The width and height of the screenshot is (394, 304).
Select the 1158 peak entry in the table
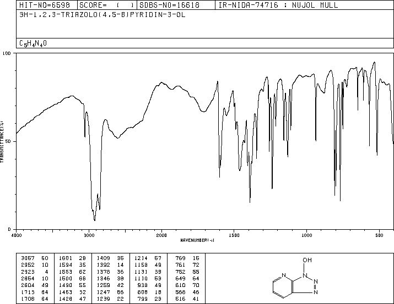[x=148, y=265]
